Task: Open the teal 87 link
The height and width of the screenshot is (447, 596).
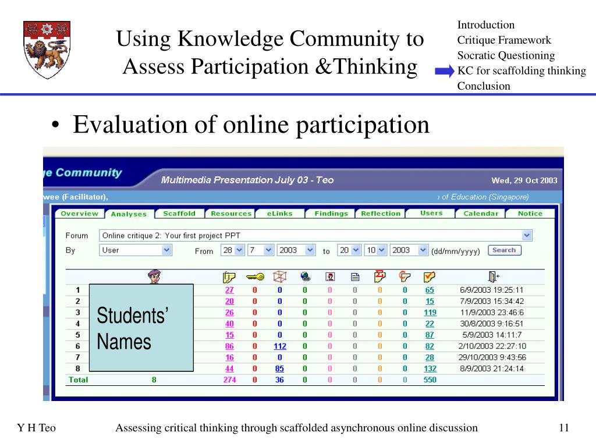Action: 430,335
